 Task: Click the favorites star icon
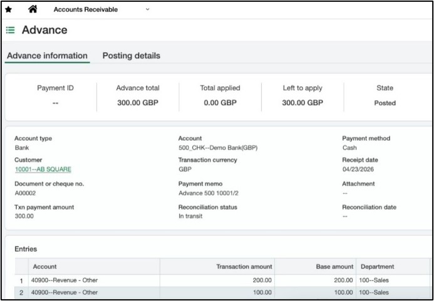pos(9,9)
